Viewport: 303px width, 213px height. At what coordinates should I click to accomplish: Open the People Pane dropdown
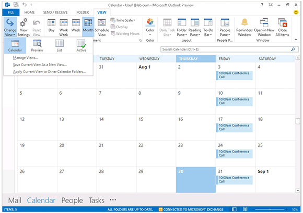pyautogui.click(x=225, y=27)
